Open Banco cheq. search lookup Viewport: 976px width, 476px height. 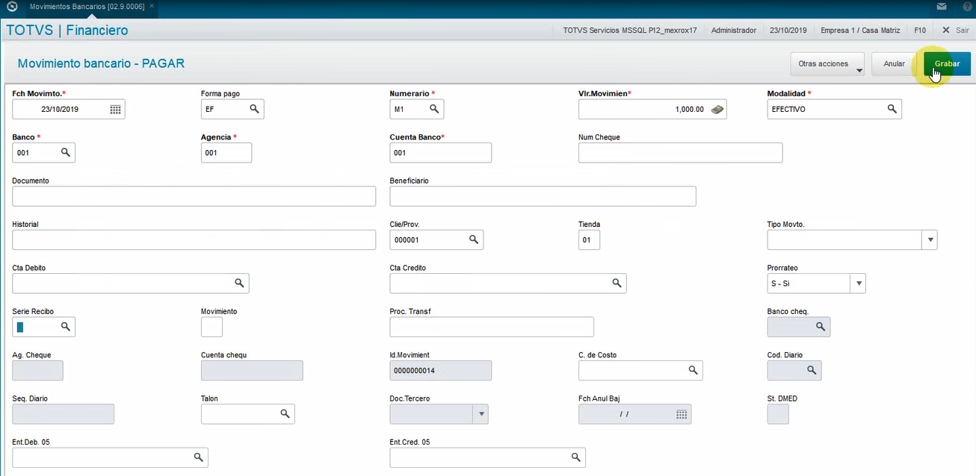820,327
